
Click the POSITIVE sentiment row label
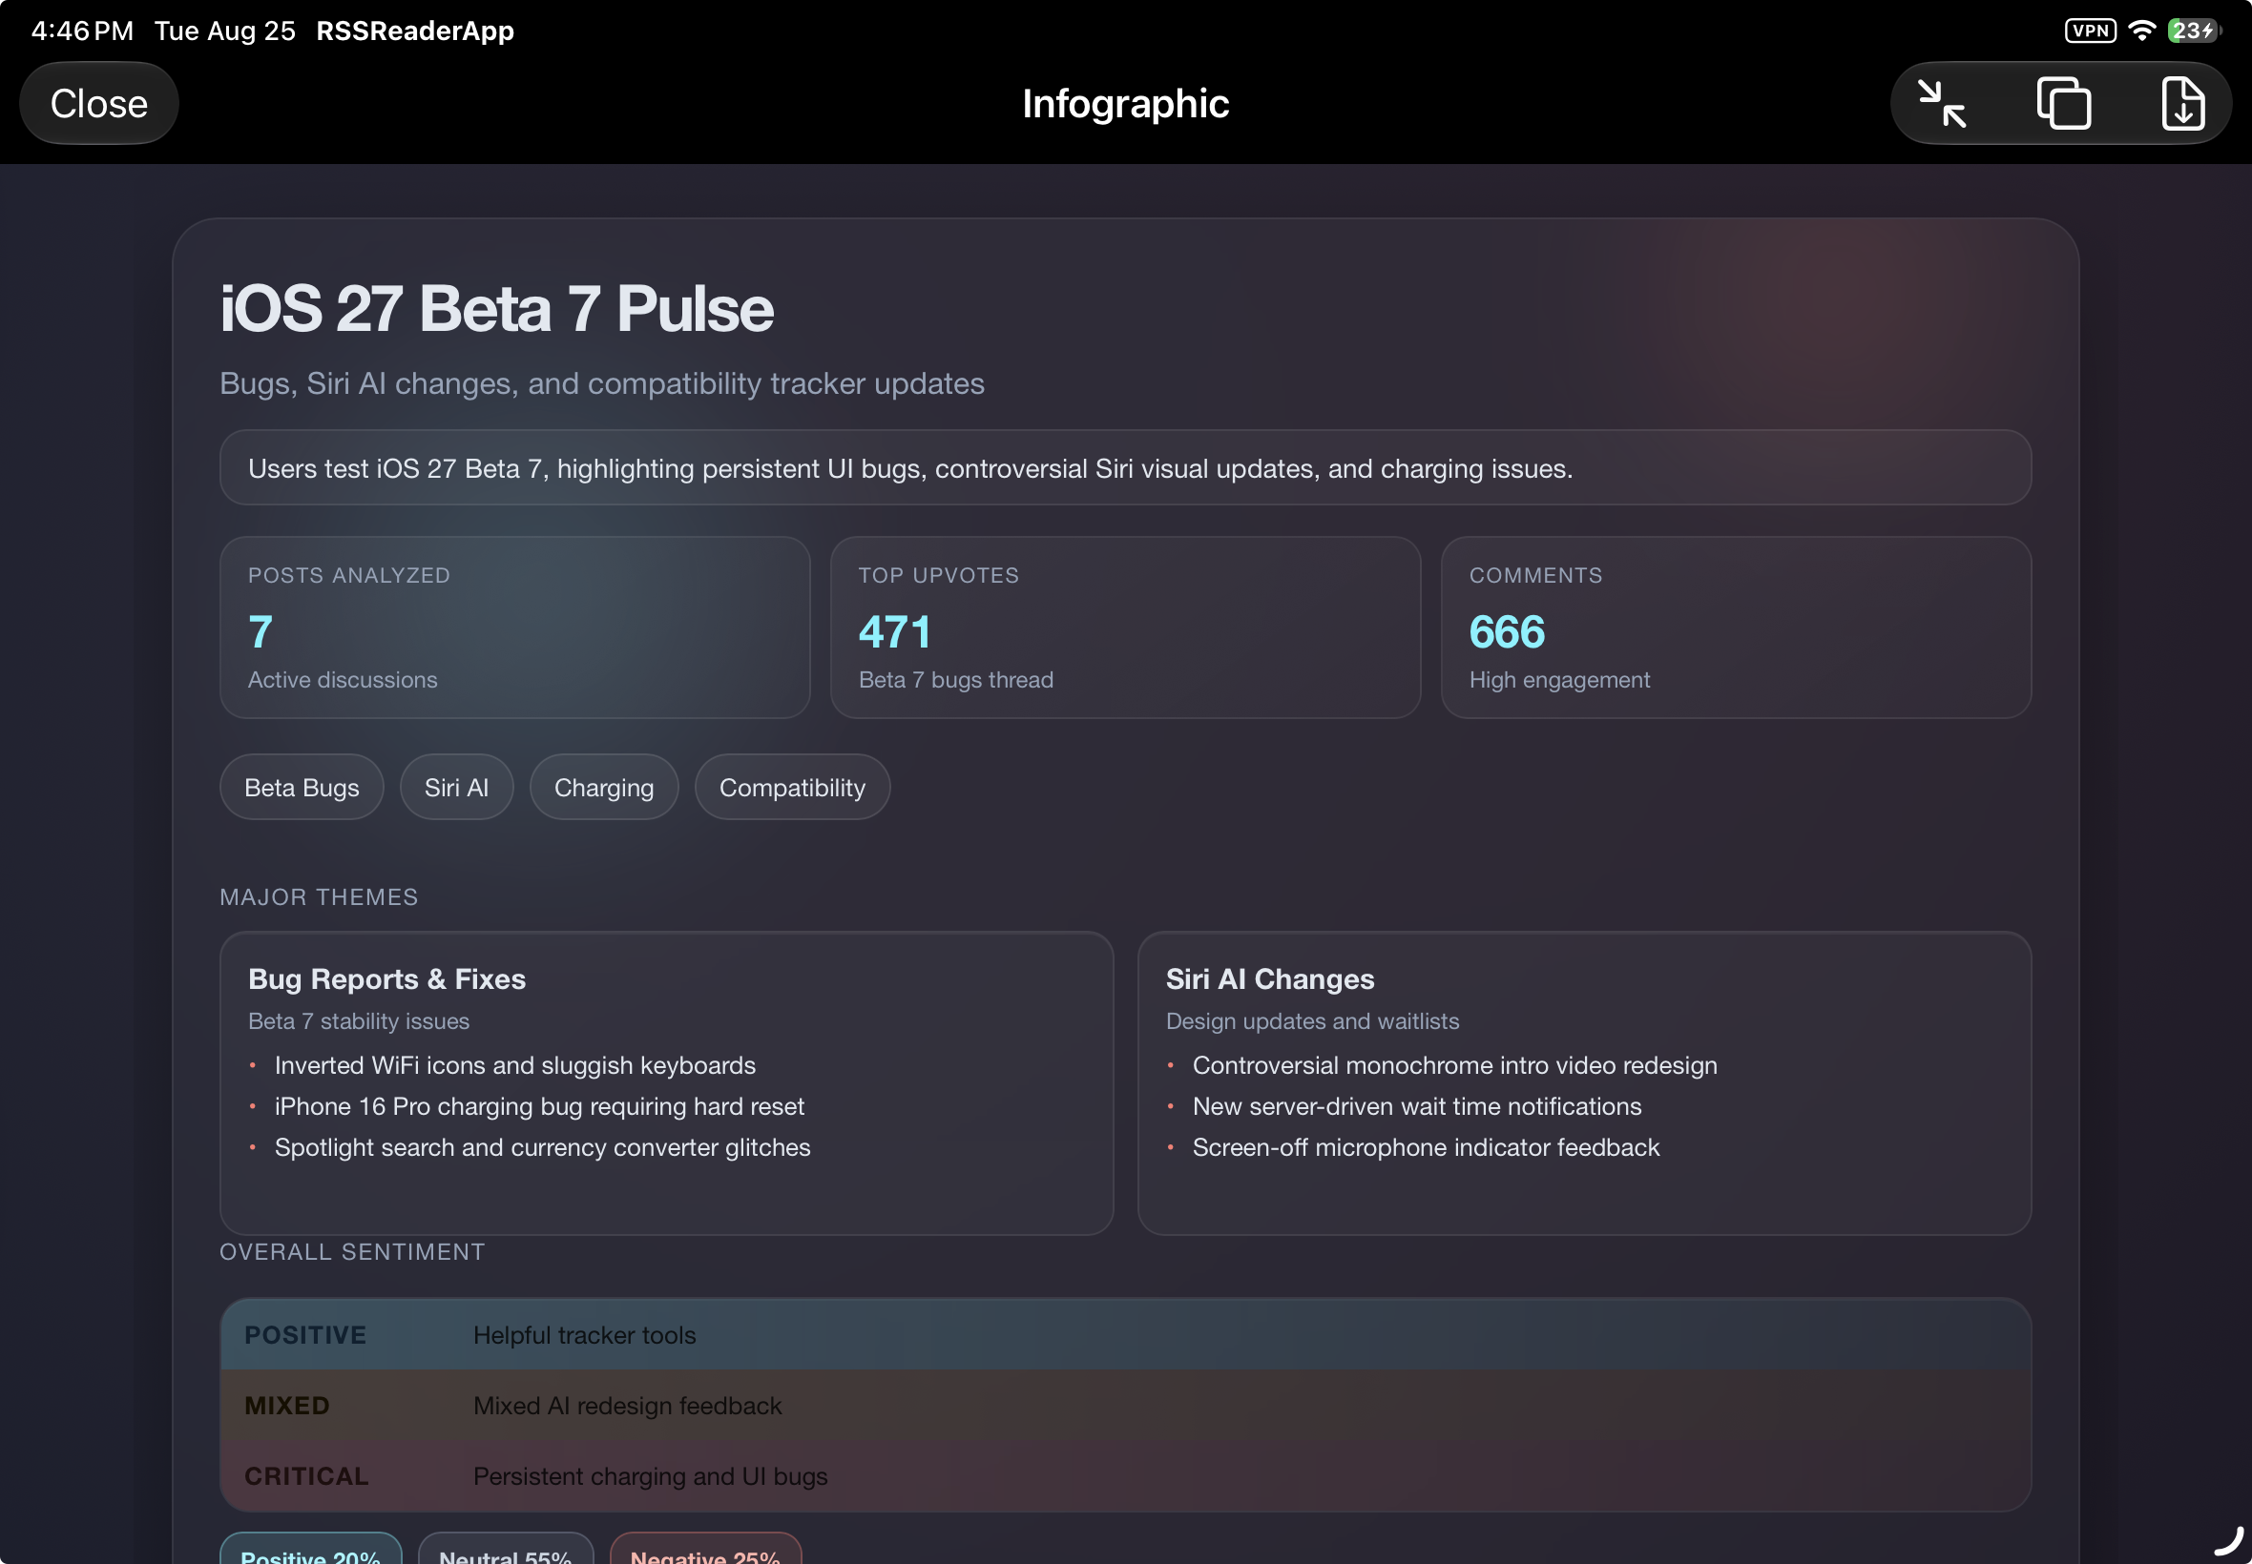click(306, 1335)
